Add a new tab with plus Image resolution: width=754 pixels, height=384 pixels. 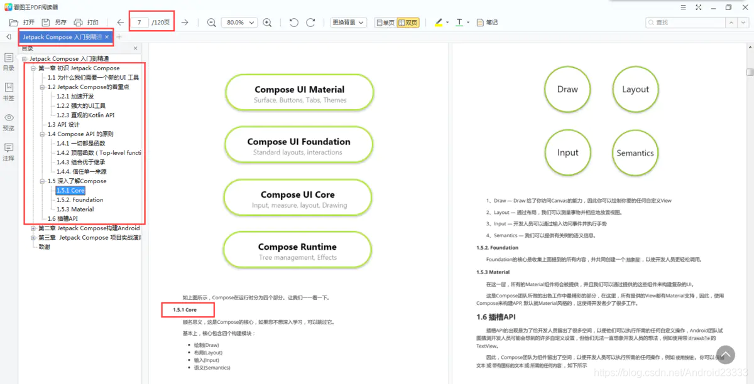click(x=119, y=37)
